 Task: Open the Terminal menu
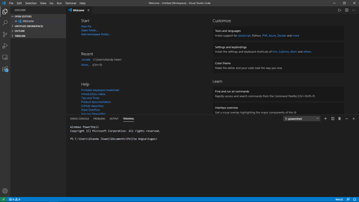70,3
